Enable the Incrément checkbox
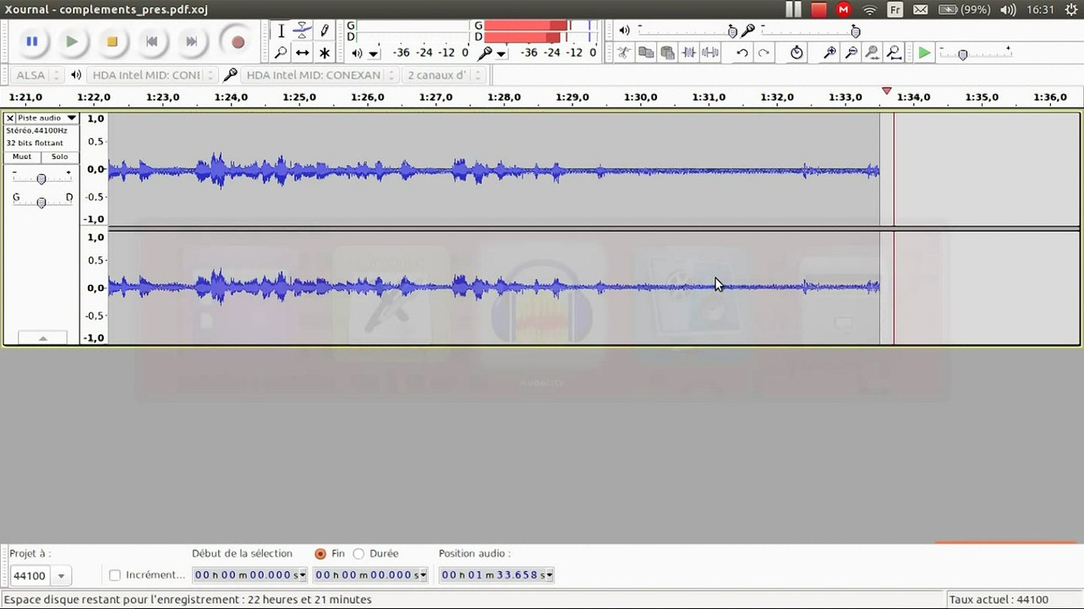 point(115,575)
